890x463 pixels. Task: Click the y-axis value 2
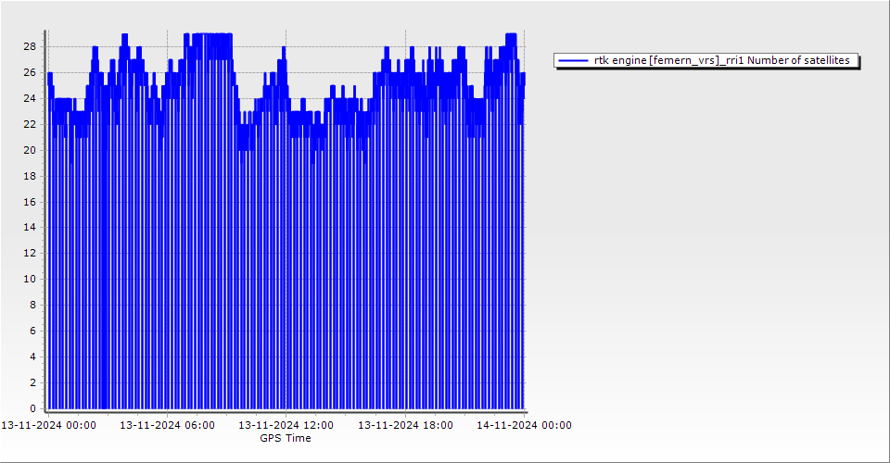coord(32,382)
